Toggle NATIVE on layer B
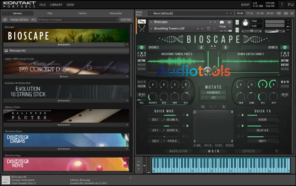This screenshot has width=296, height=186. (285, 65)
